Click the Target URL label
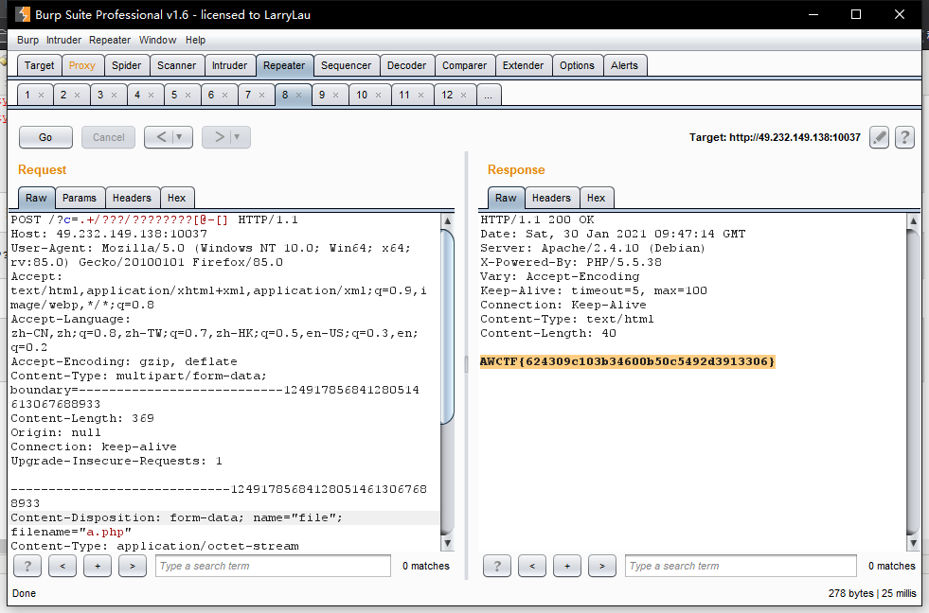The image size is (929, 613). [x=775, y=137]
